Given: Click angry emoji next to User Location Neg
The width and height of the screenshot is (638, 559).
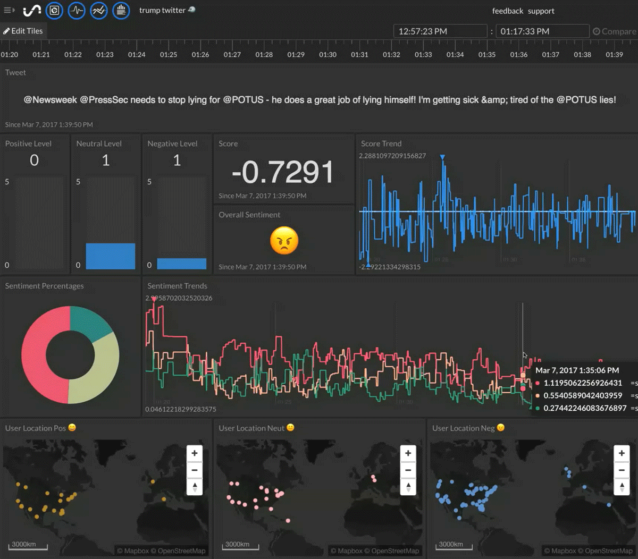Looking at the screenshot, I should [x=500, y=427].
